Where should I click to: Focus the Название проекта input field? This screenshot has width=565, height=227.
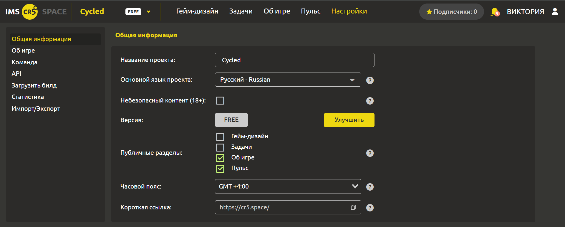295,60
